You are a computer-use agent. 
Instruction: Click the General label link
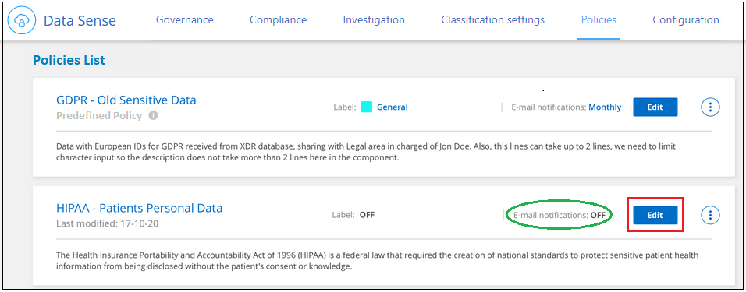(x=393, y=107)
